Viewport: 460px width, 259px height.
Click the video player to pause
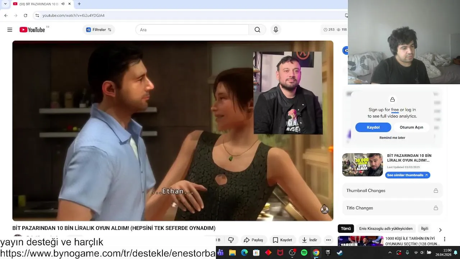[173, 131]
